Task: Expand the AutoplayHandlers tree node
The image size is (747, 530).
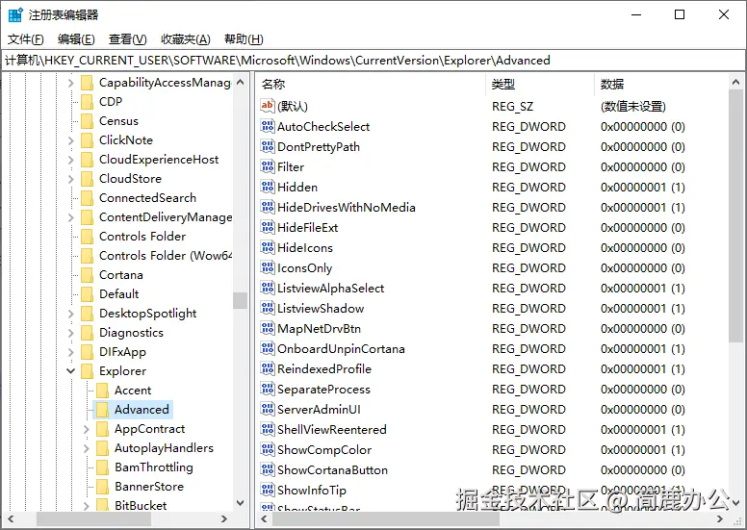Action: [x=87, y=448]
